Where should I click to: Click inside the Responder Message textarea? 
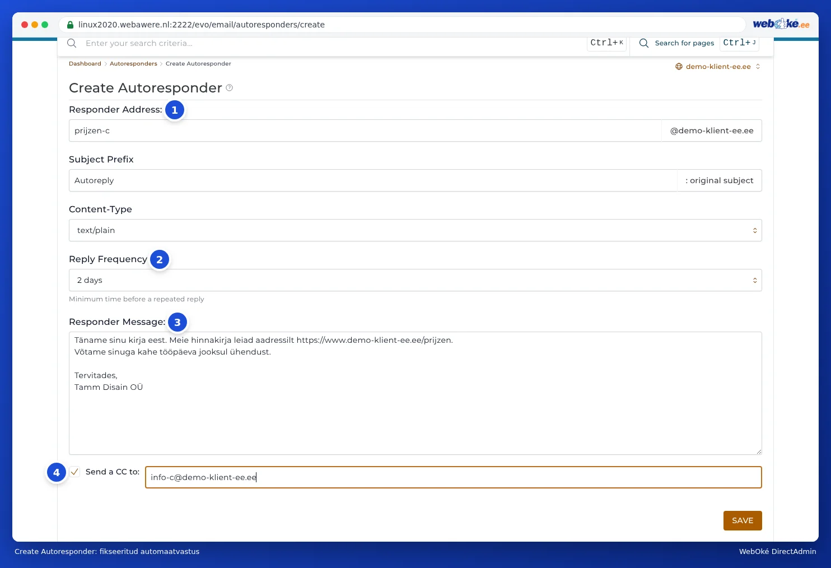pyautogui.click(x=415, y=393)
